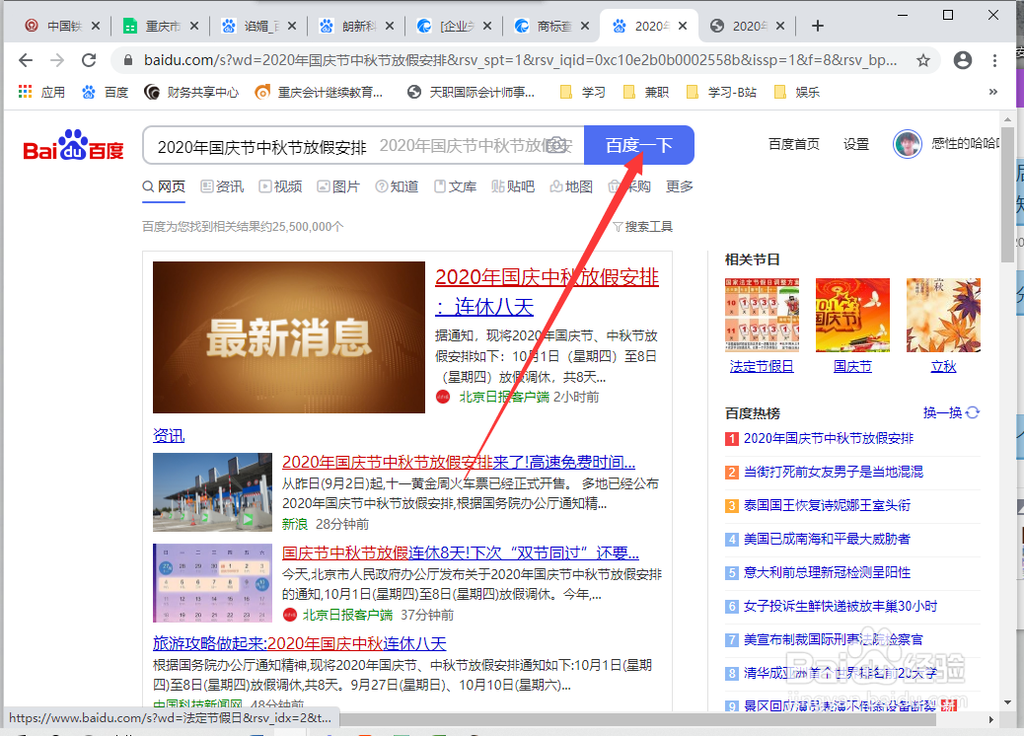
Task: Open hot item 6 女子投诉生鲜快递被放丰巢
Action: tap(840, 606)
